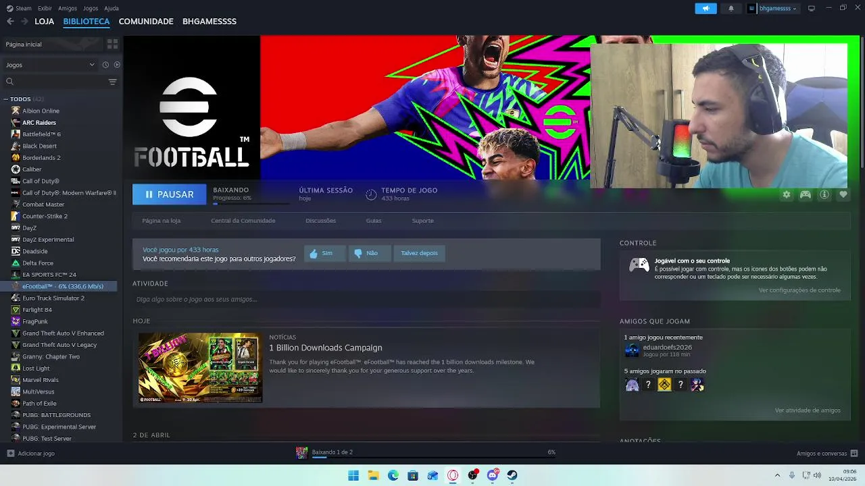Open Ajuda menu
The width and height of the screenshot is (865, 486).
point(112,8)
